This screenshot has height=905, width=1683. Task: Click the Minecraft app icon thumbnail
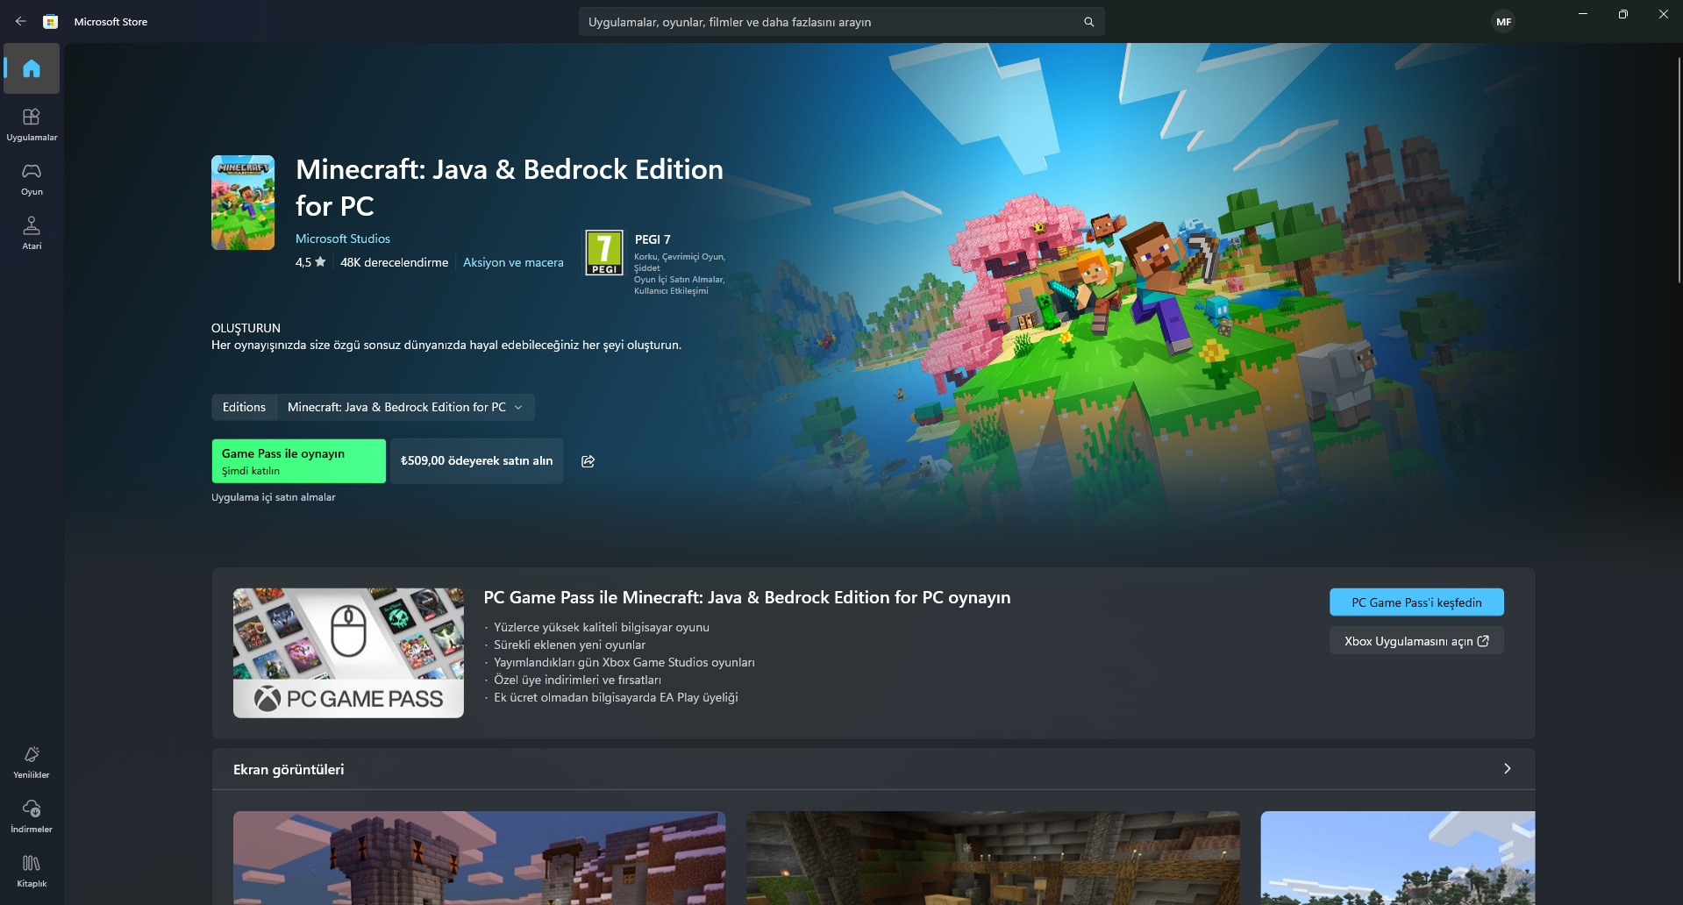point(243,203)
